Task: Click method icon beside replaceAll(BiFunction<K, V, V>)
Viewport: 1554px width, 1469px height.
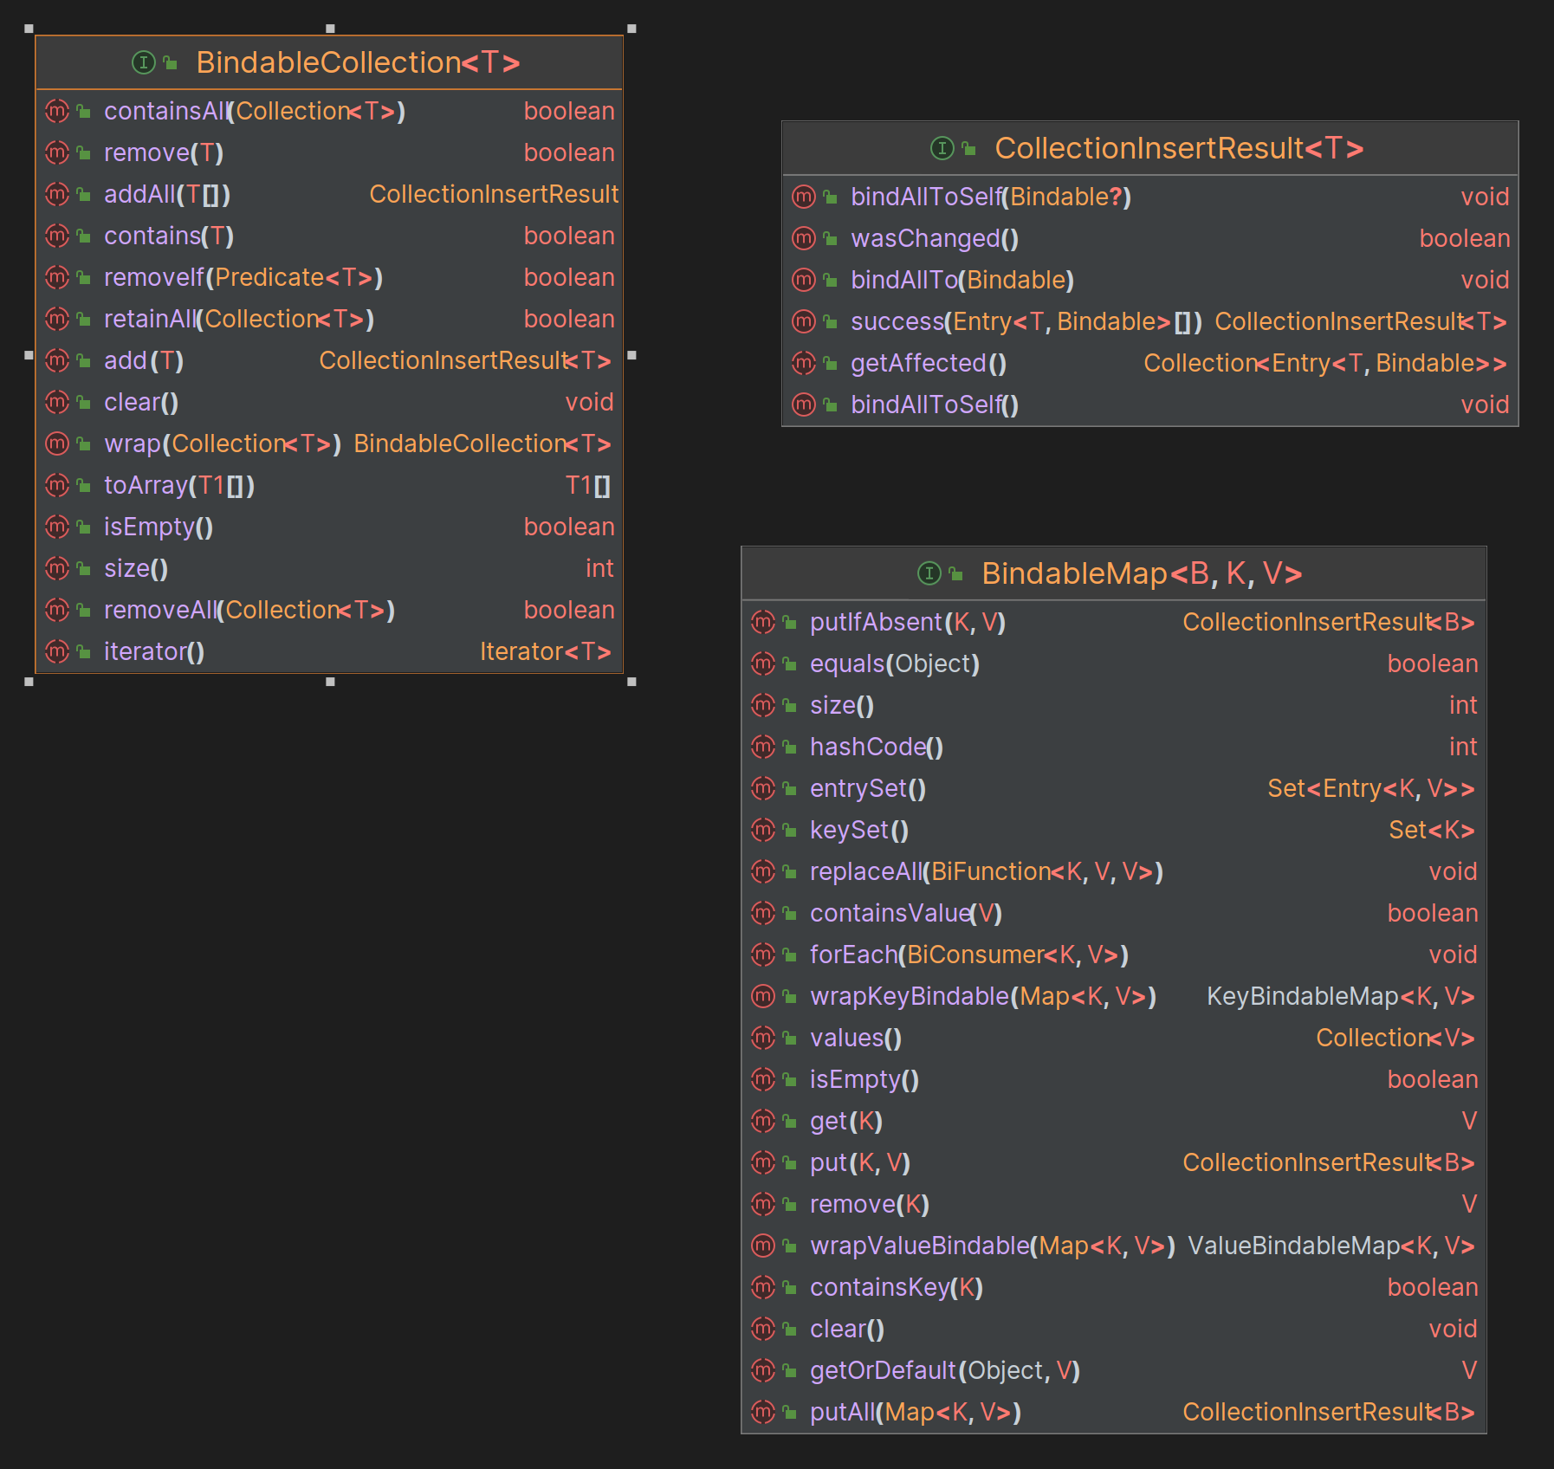Action: pyautogui.click(x=763, y=871)
